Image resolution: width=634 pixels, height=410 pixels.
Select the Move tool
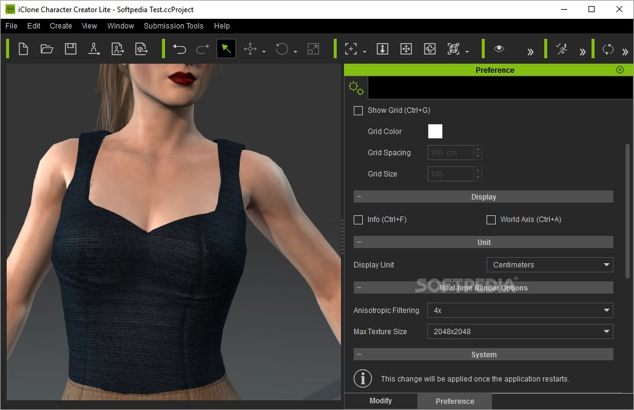(250, 49)
